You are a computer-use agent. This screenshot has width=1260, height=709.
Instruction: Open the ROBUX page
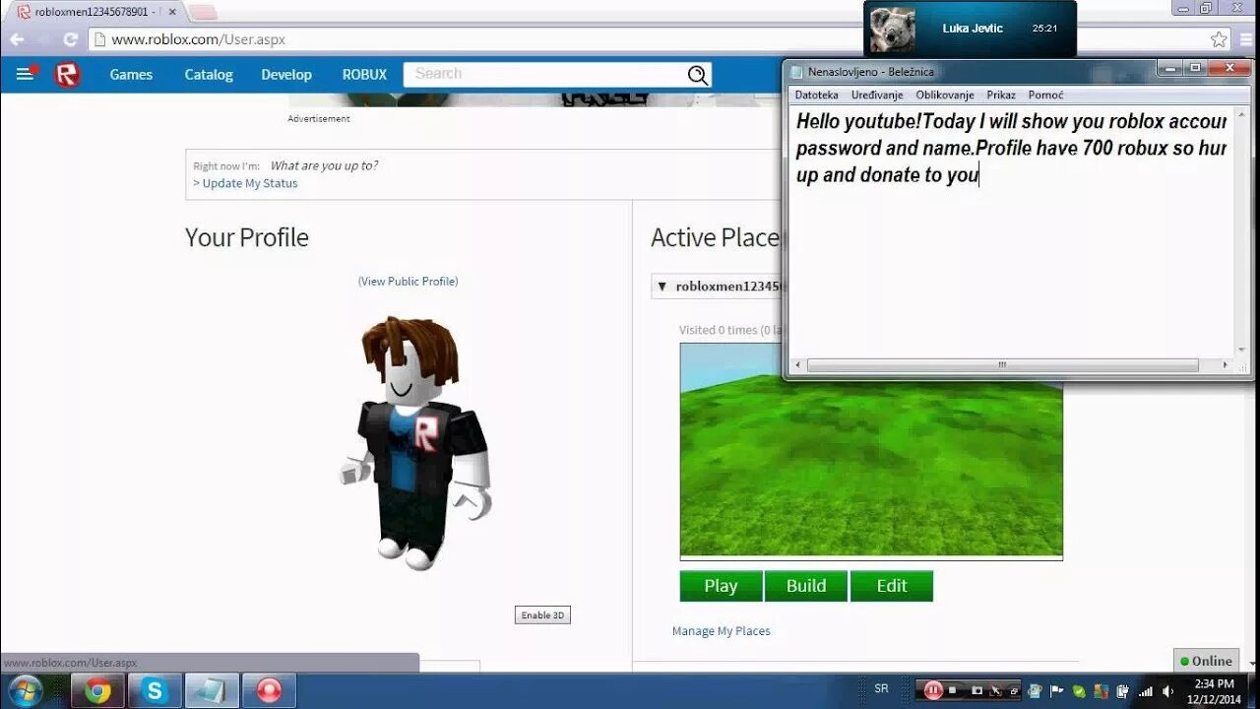tap(364, 74)
